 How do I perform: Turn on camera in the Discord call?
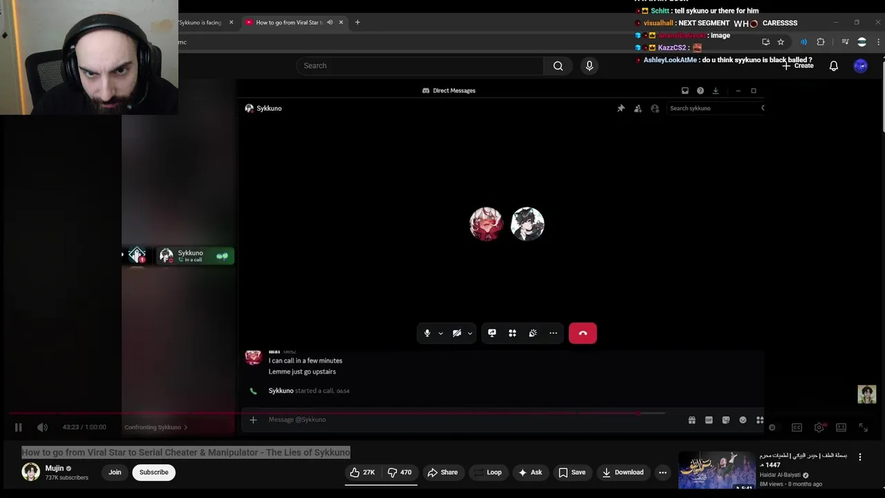[457, 333]
